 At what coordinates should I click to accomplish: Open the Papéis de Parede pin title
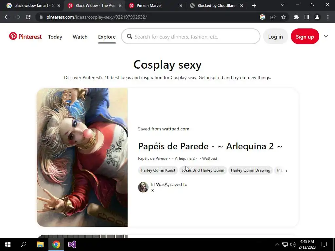(210, 146)
